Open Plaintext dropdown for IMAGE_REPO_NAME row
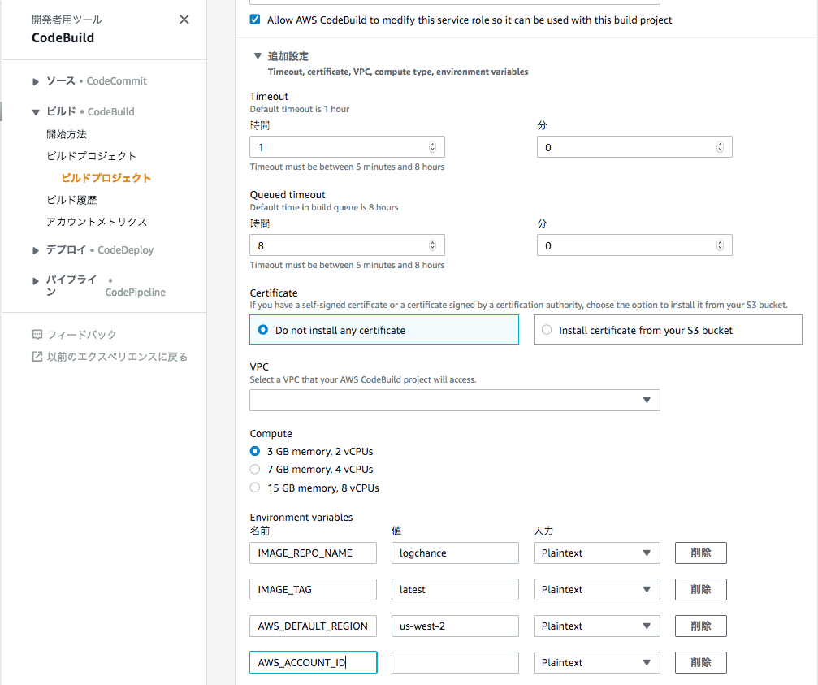Viewport: 818px width, 685px height. [x=597, y=553]
